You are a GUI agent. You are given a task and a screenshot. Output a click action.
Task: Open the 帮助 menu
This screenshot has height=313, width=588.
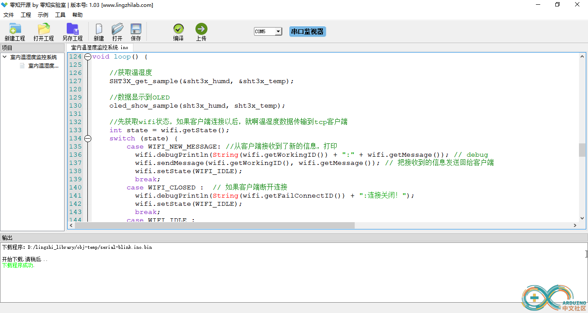point(77,15)
